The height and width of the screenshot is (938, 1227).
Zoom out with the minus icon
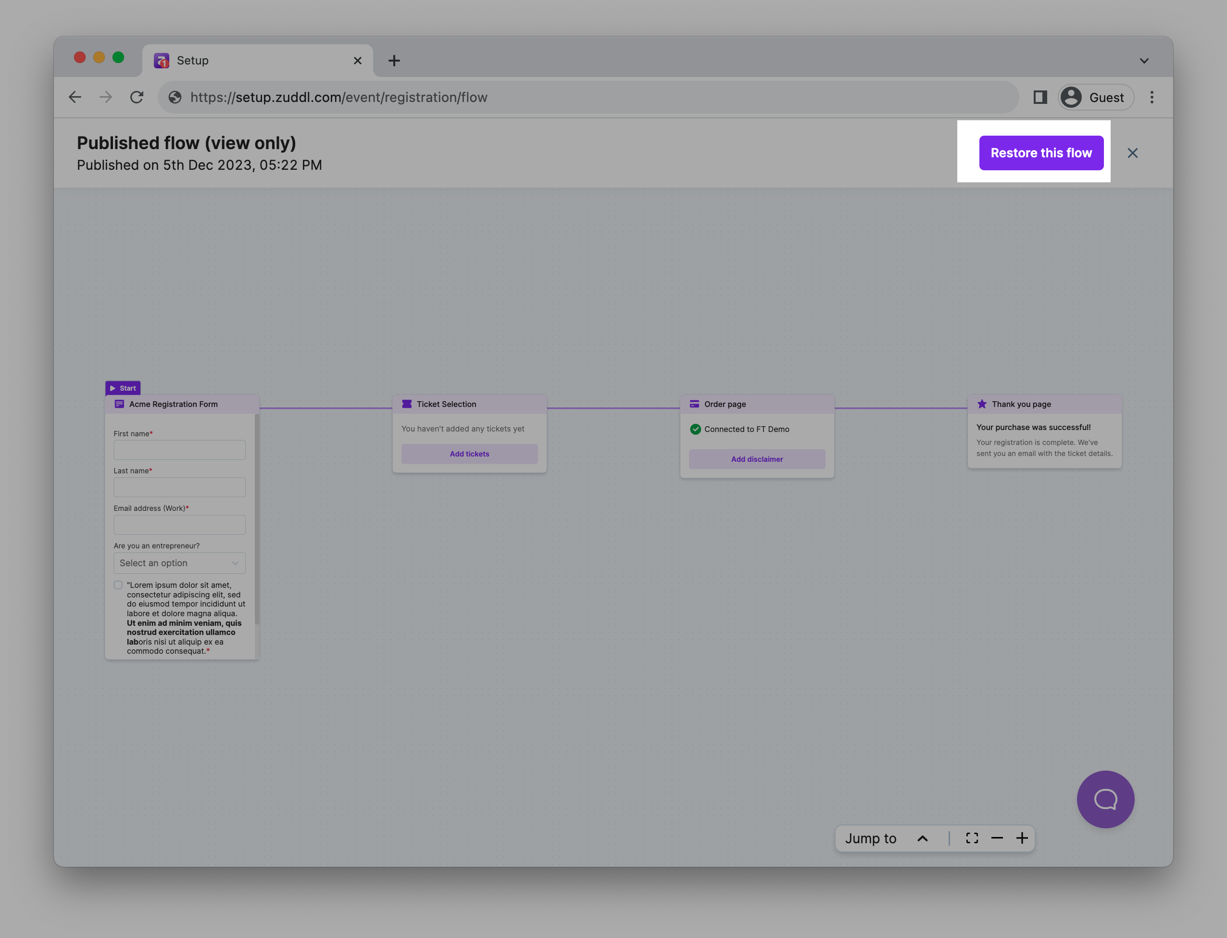tap(997, 838)
